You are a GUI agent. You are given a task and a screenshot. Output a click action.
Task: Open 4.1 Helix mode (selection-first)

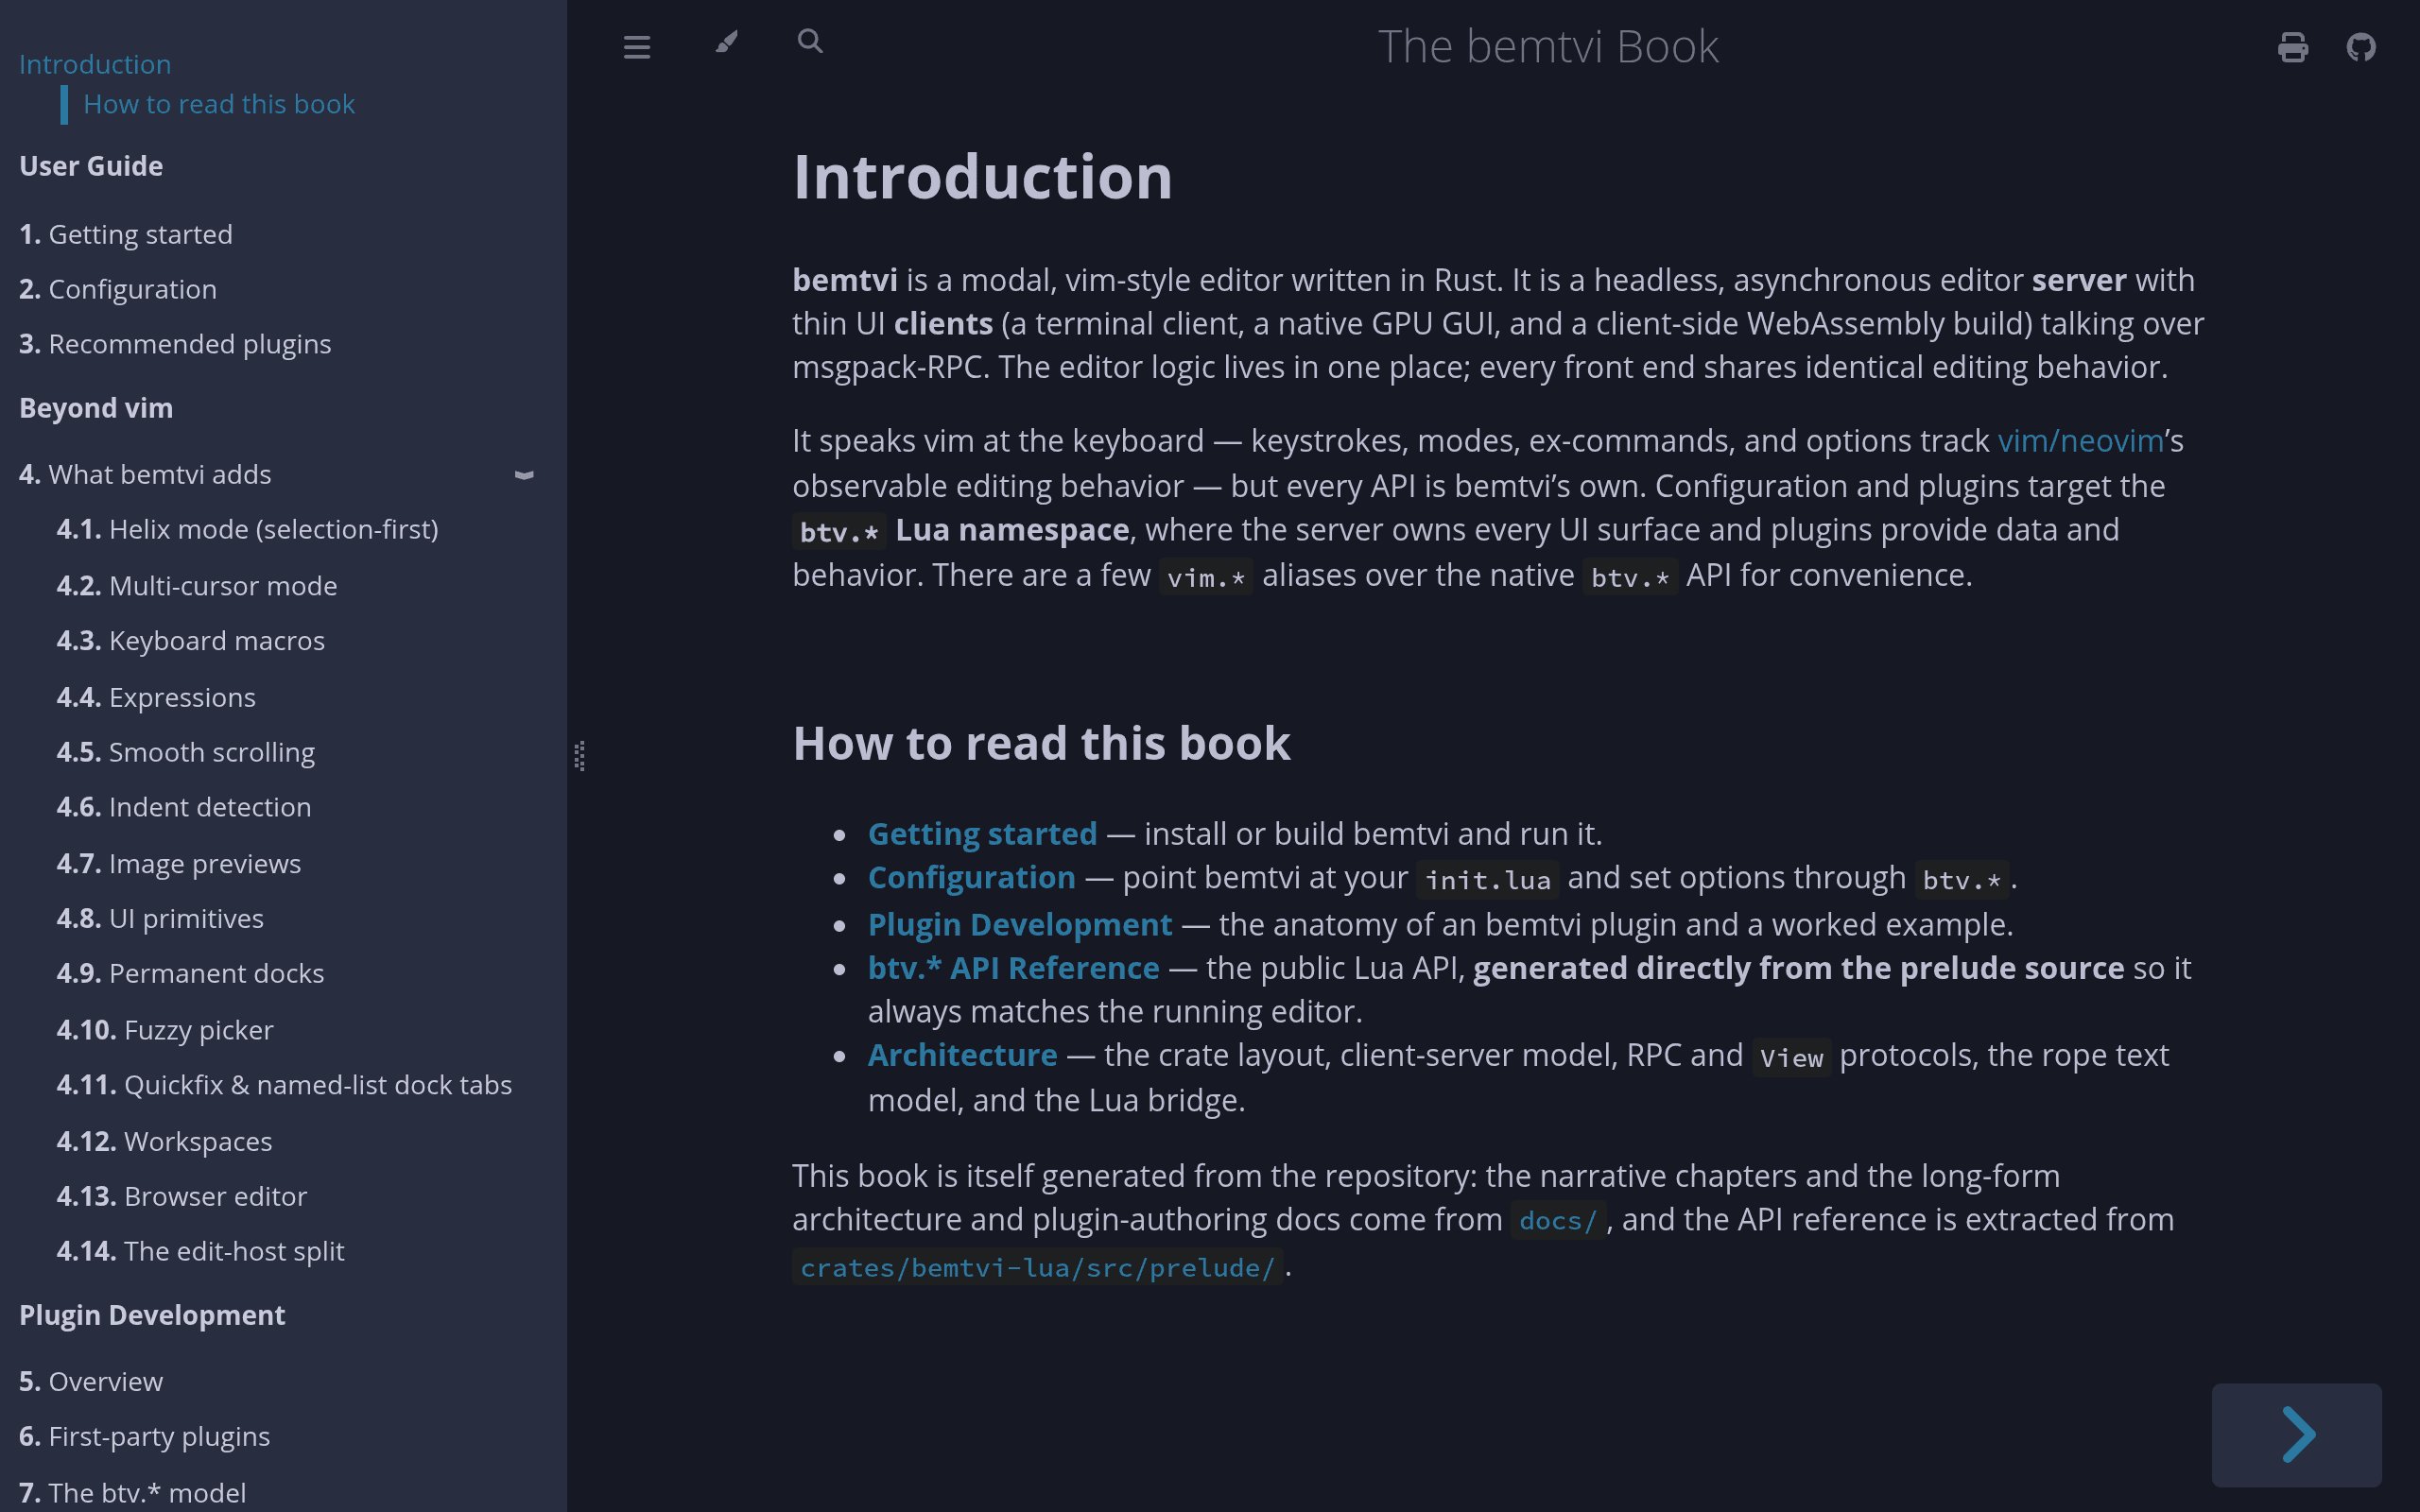point(247,529)
